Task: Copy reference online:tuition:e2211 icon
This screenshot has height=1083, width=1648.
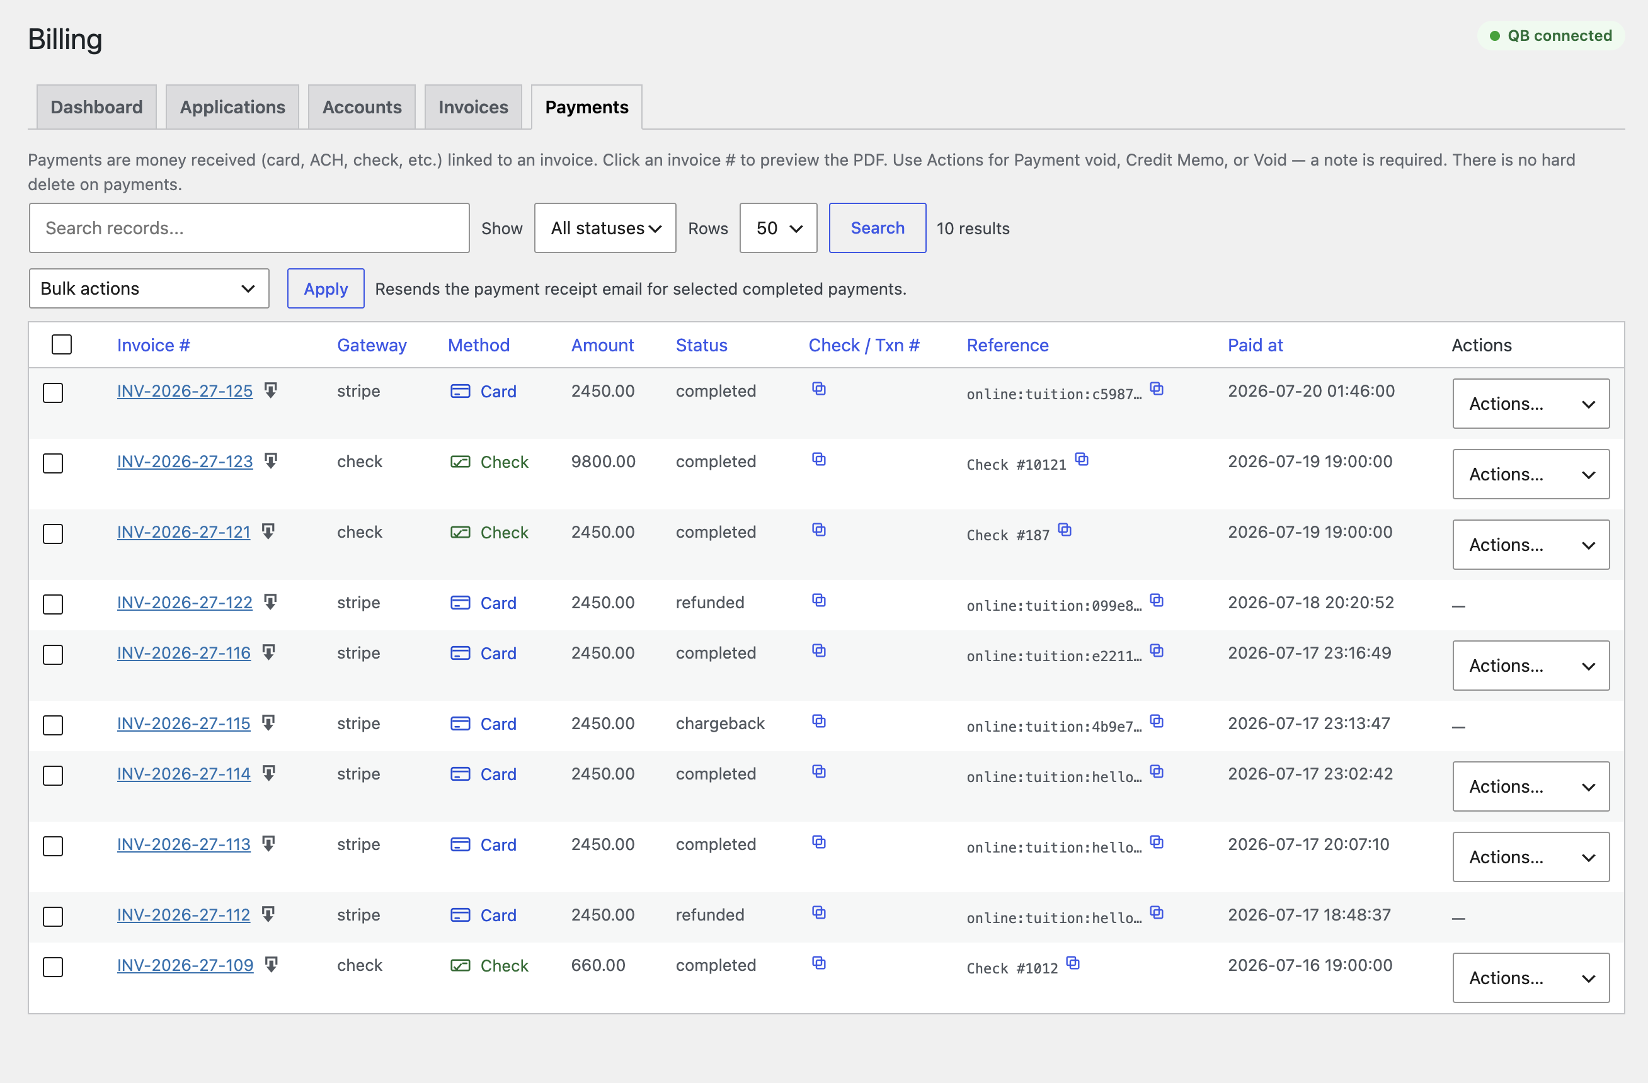Action: (1157, 651)
